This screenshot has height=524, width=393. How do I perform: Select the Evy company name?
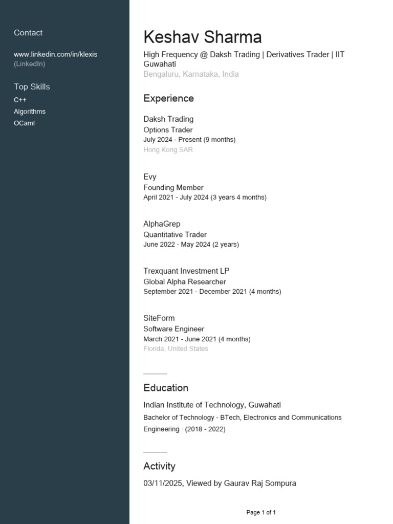pyautogui.click(x=150, y=177)
